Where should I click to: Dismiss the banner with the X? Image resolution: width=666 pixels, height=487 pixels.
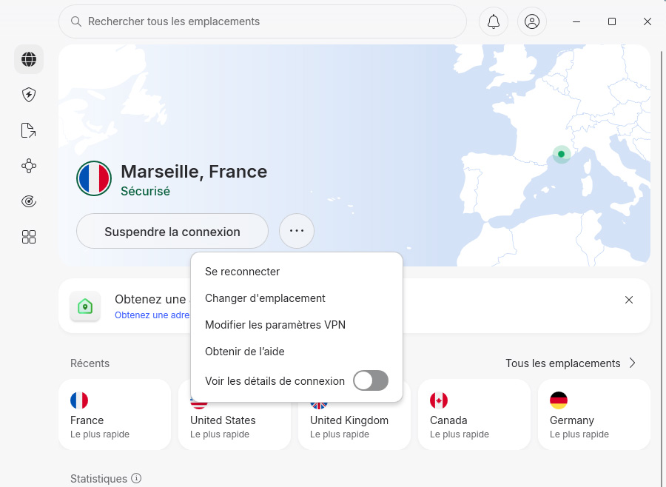[629, 300]
